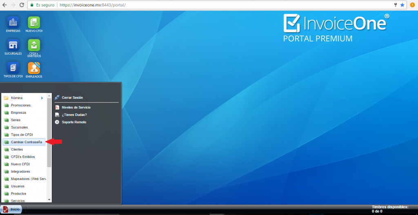Click the play icon beside Soporte Remoto
The width and height of the screenshot is (418, 215).
click(x=57, y=122)
